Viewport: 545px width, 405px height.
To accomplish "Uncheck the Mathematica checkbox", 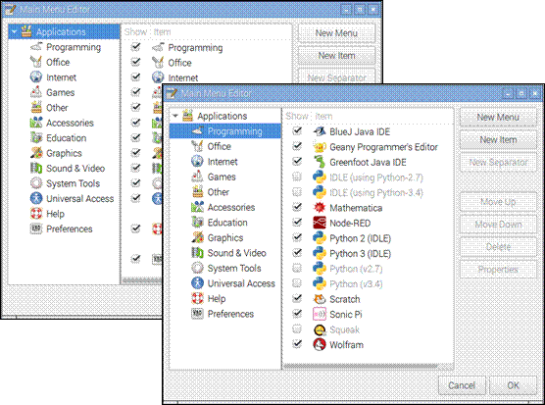I will [297, 207].
